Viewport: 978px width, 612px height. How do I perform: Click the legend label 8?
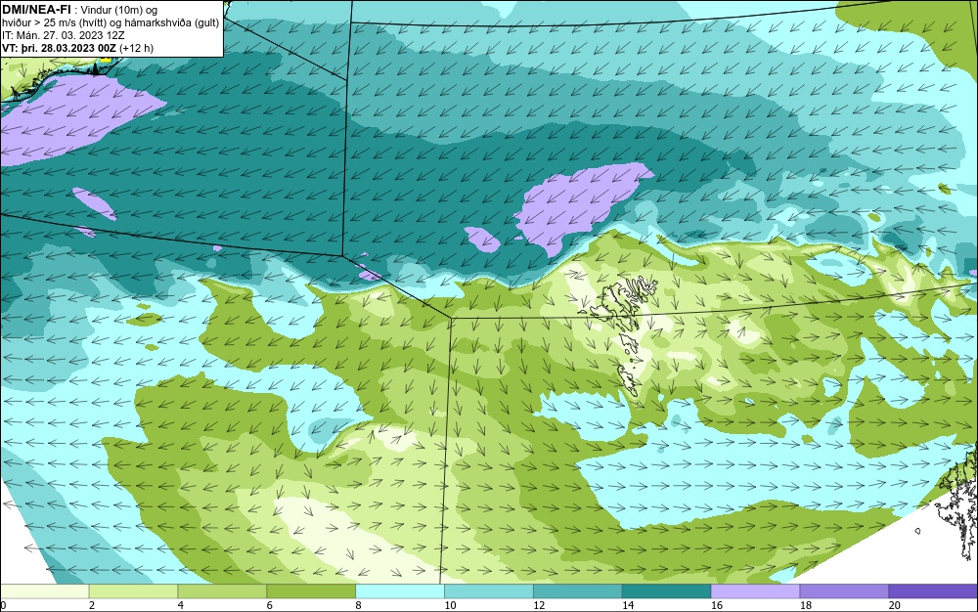[x=358, y=605]
